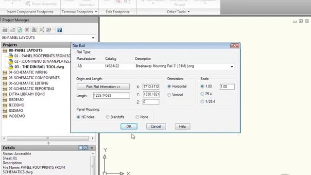The image size is (311, 175).
Task: Open the Edit Footprints panel label
Action: coord(118,12)
